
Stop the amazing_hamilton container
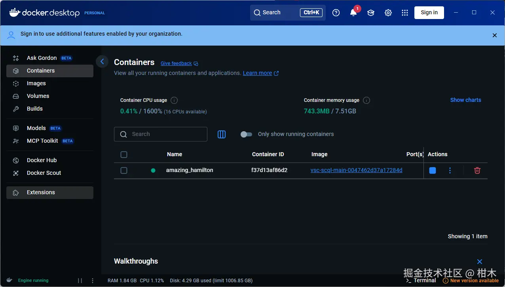[x=433, y=170]
